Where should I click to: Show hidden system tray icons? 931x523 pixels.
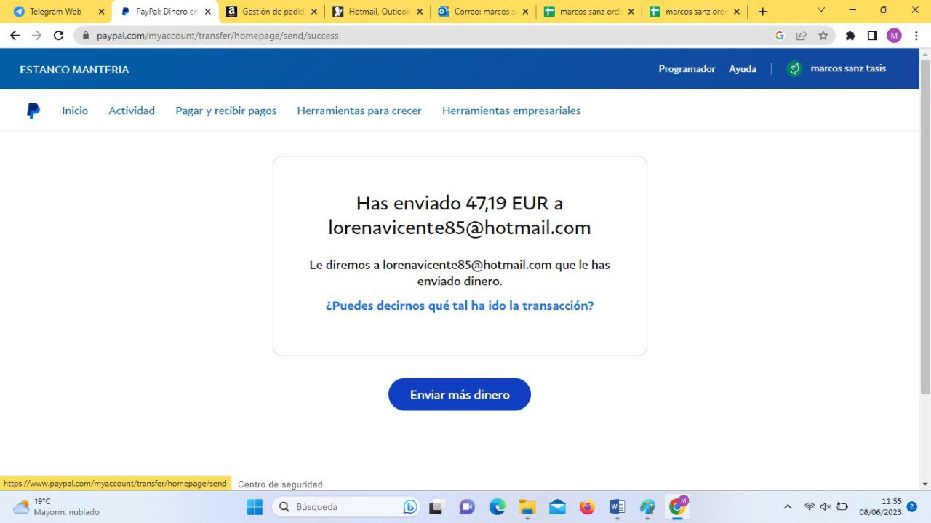[x=787, y=507]
